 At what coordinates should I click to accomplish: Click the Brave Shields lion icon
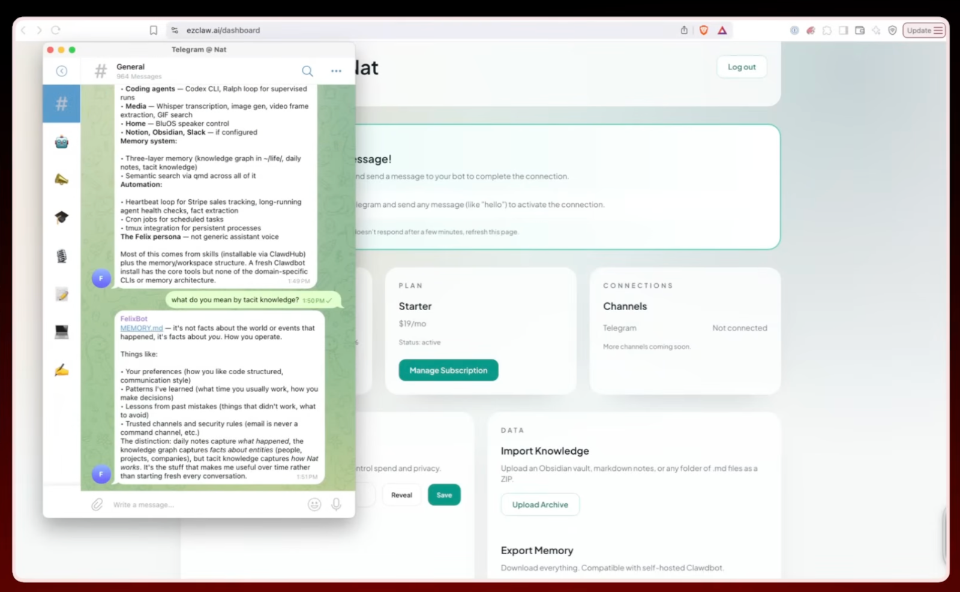coord(704,30)
